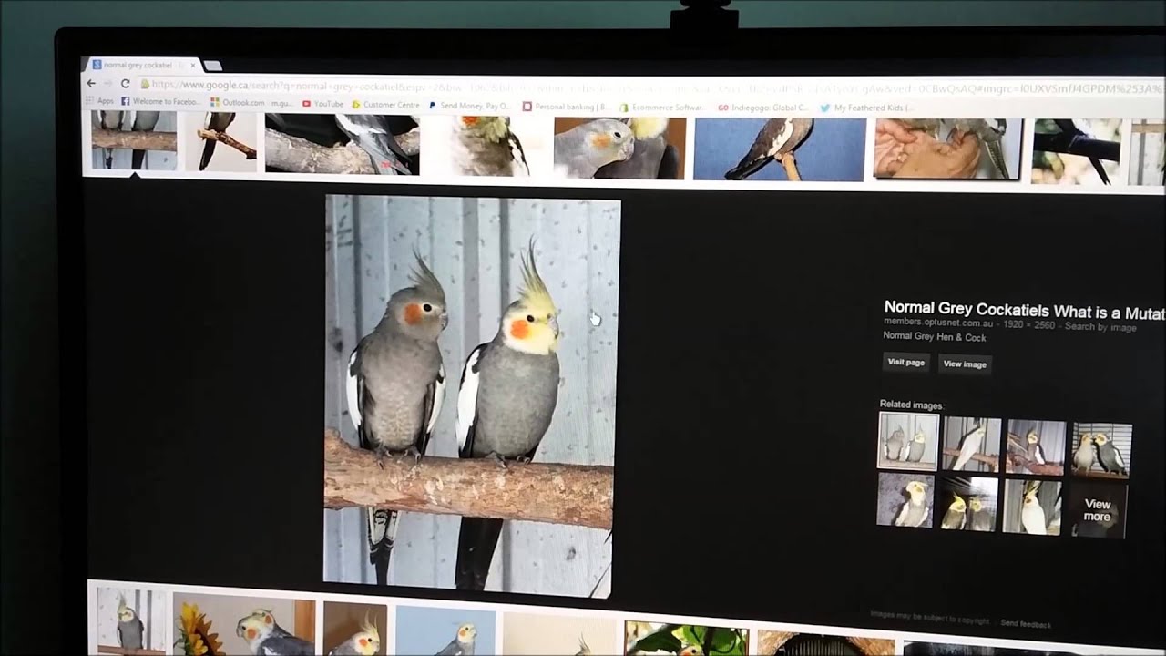Click the browser forward arrow
Image resolution: width=1166 pixels, height=656 pixels.
(107, 83)
